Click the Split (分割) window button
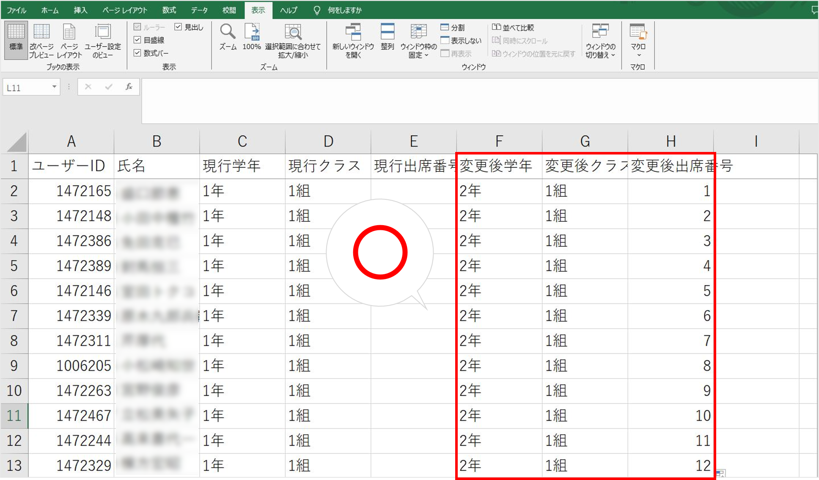The image size is (819, 480). [x=453, y=28]
